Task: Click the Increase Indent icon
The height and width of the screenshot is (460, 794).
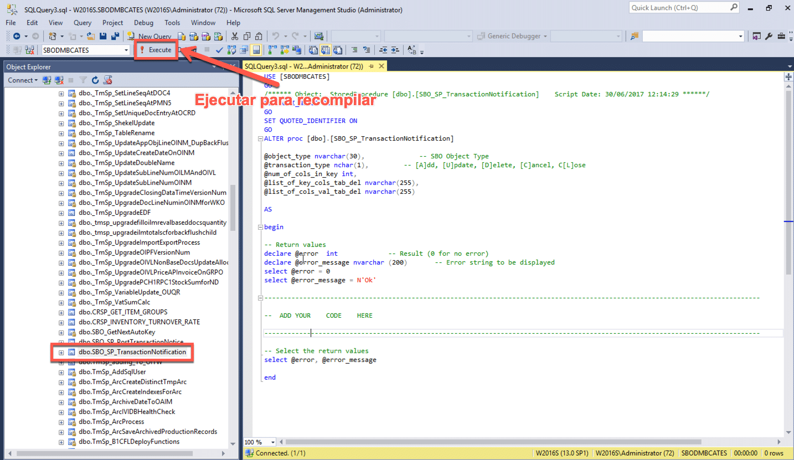Action: [395, 50]
